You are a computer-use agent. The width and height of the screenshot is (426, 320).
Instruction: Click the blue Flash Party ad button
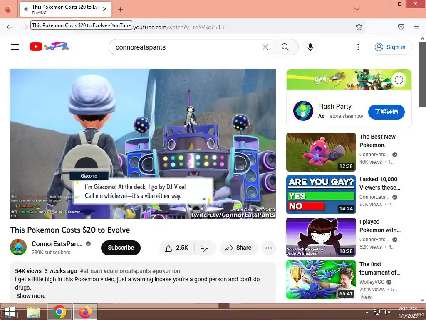[x=386, y=112]
